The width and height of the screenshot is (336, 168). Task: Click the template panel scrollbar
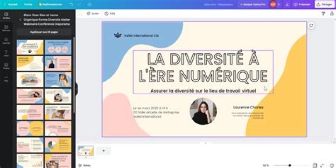point(74,75)
